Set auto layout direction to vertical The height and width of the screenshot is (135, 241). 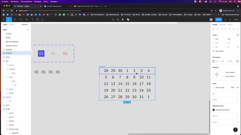click(214, 61)
